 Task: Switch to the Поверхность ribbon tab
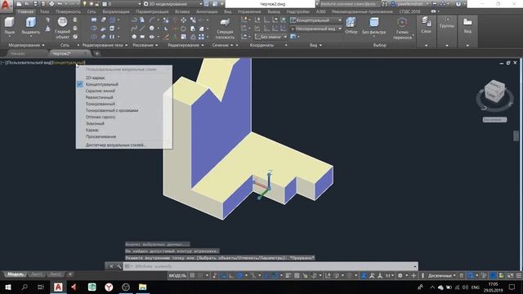click(68, 11)
